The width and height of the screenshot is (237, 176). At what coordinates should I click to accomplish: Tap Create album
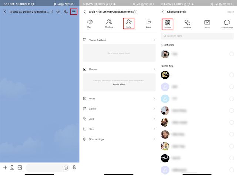point(119,84)
